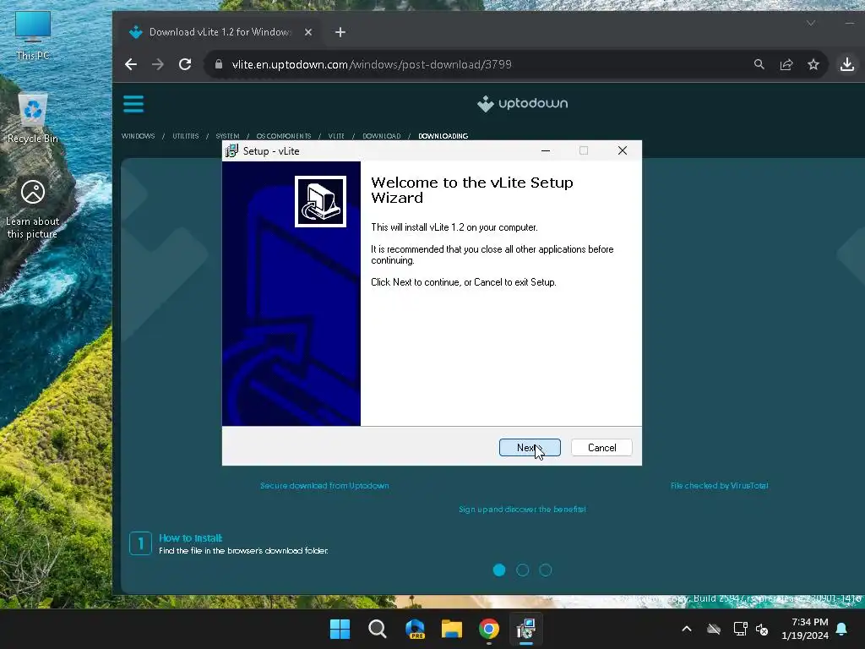Open the OS COMPONENTS breadcrumb link

point(284,136)
